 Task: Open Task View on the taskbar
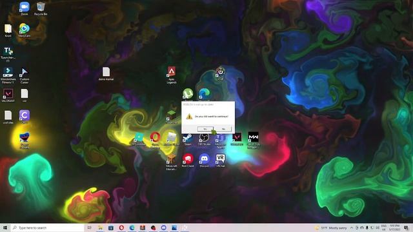point(90,227)
